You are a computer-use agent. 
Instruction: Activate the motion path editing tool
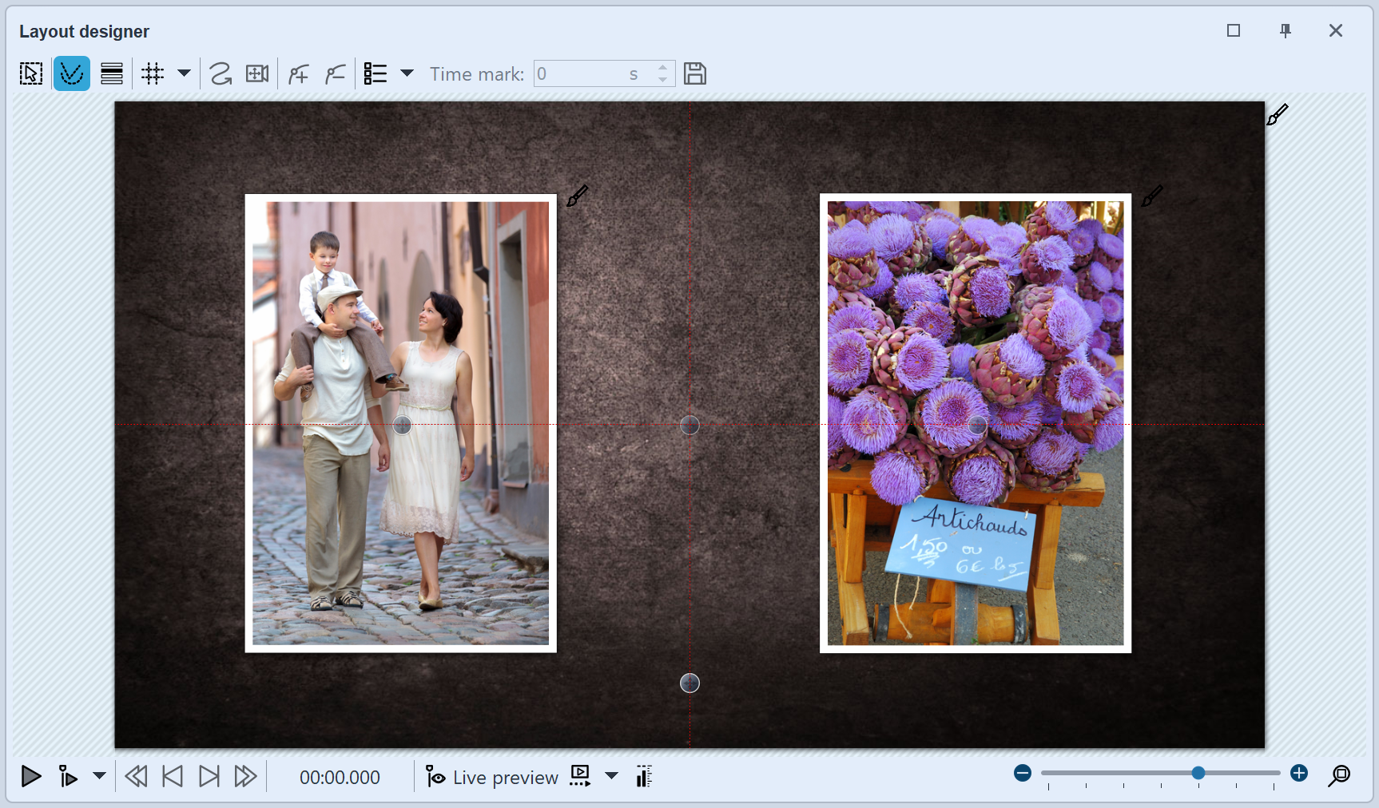pyautogui.click(x=72, y=73)
